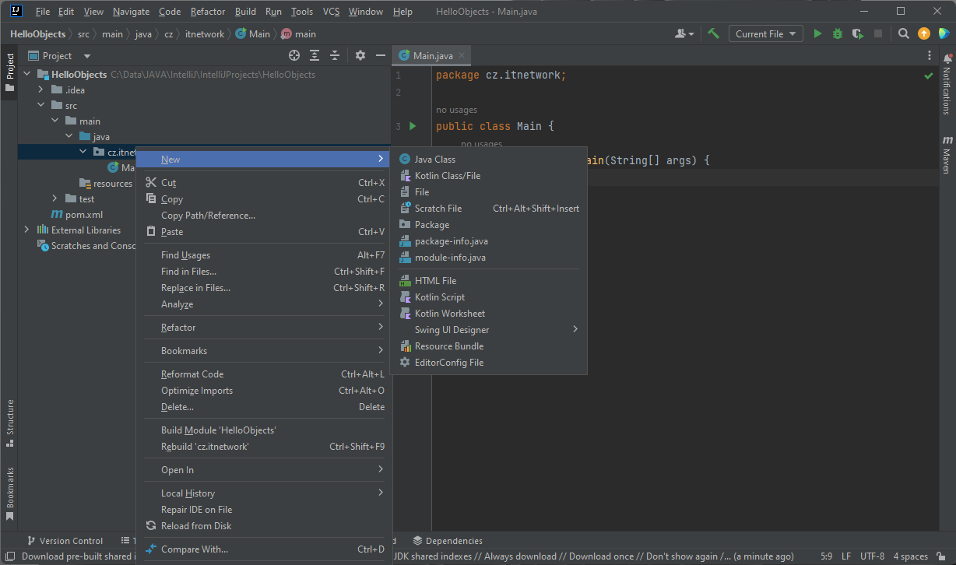The image size is (956, 565).
Task: Choose HTML File in New submenu
Action: point(489,280)
